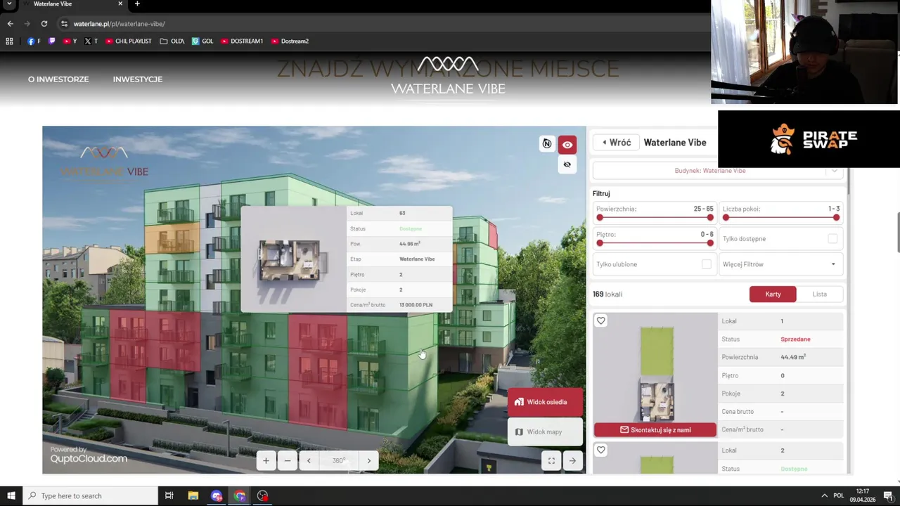Open the YouTube Y bookmark
This screenshot has width=900, height=506.
70,41
